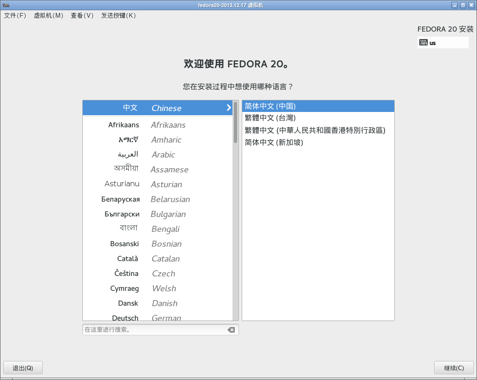This screenshot has width=477, height=380.
Task: Select Asturian in the language list
Action: tap(158, 184)
